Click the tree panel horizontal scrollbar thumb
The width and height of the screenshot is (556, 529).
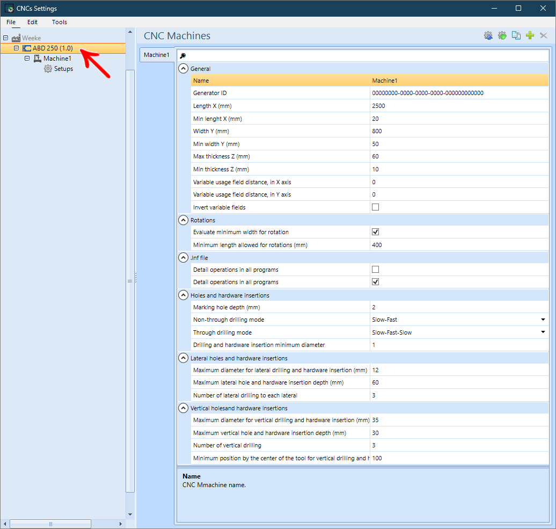tap(50, 524)
